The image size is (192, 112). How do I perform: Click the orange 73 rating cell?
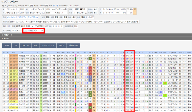point(135,9)
